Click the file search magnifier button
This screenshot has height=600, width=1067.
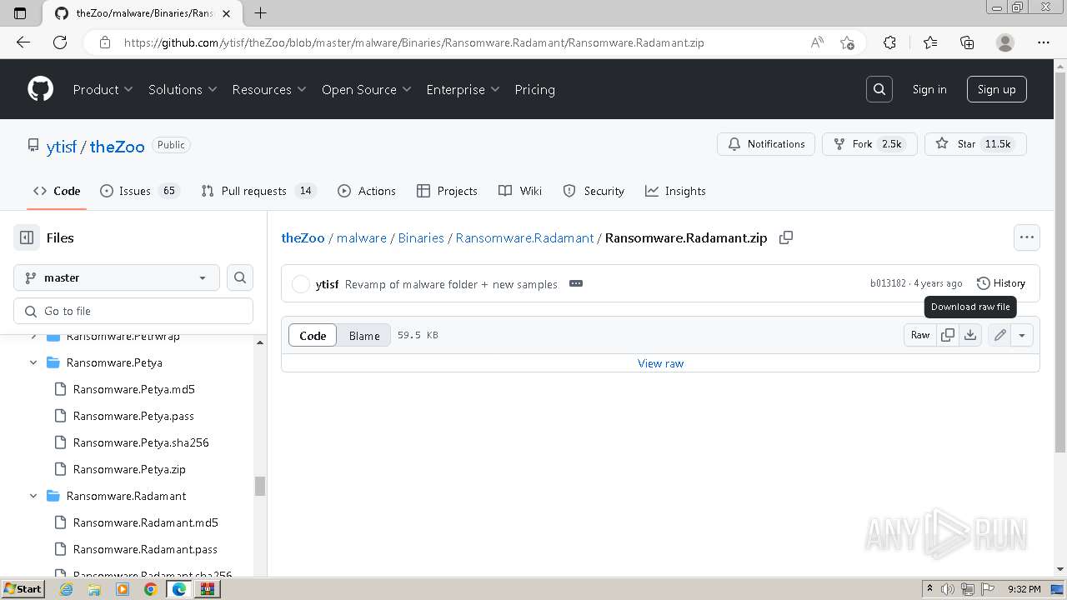(240, 277)
